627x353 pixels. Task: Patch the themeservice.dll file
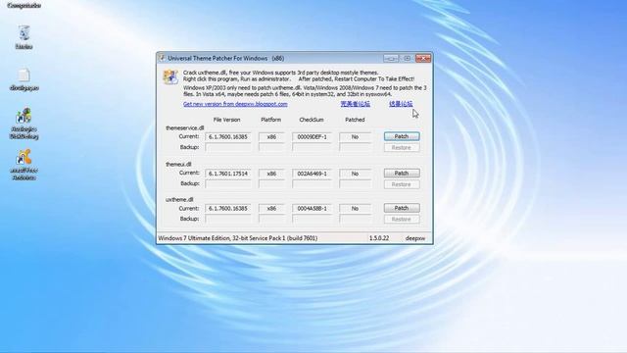pos(402,136)
